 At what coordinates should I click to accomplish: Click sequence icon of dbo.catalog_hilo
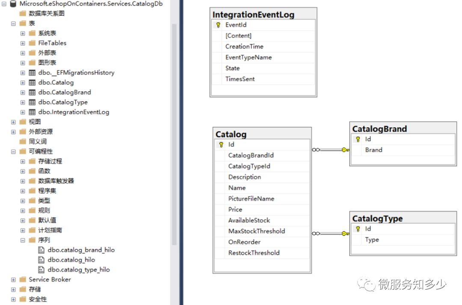pos(41,260)
